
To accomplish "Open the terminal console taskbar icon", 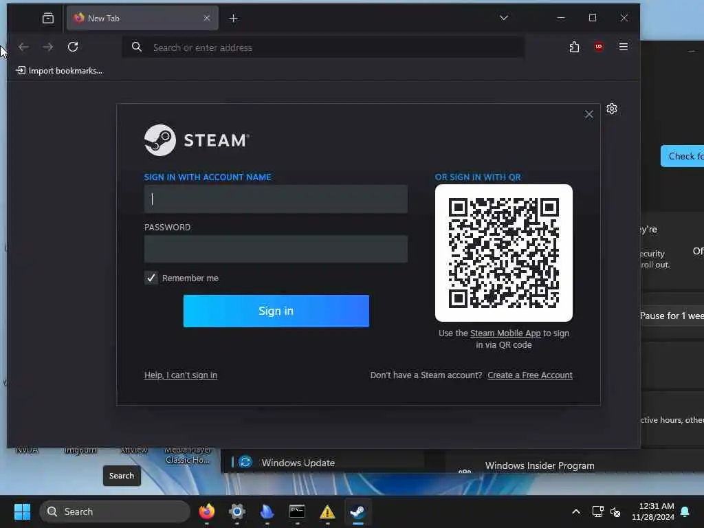I will tap(297, 511).
